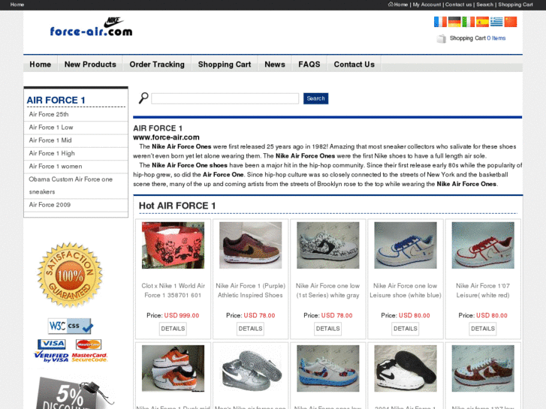The width and height of the screenshot is (546, 409).
Task: Focus the product search text field
Action: point(225,98)
